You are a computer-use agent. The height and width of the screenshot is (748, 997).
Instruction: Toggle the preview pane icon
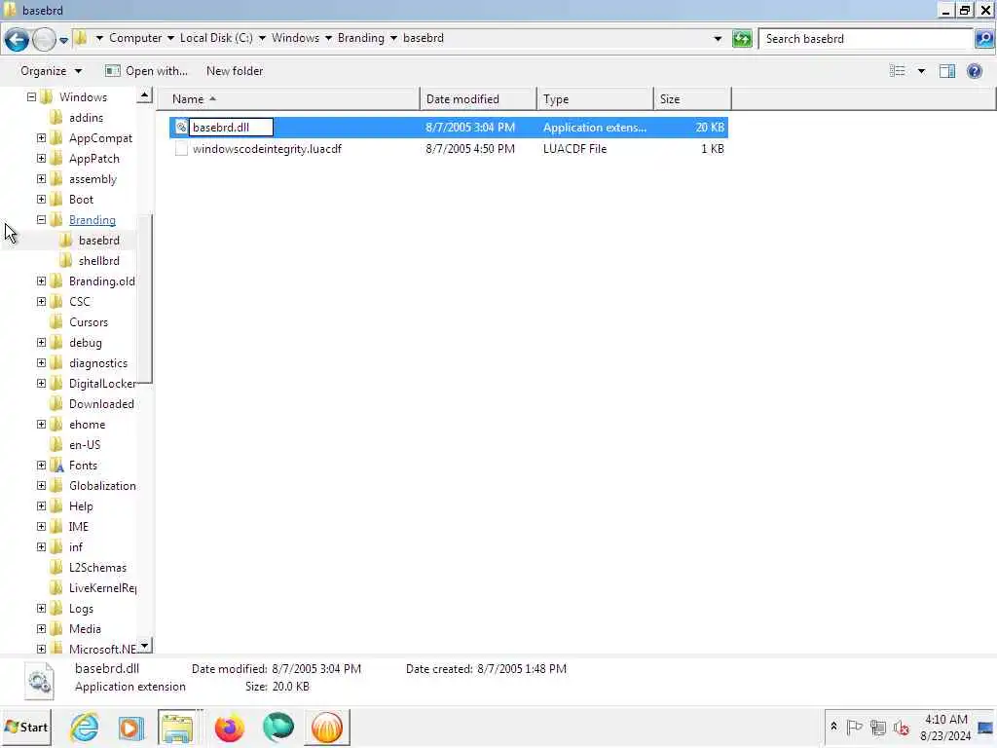pos(947,71)
